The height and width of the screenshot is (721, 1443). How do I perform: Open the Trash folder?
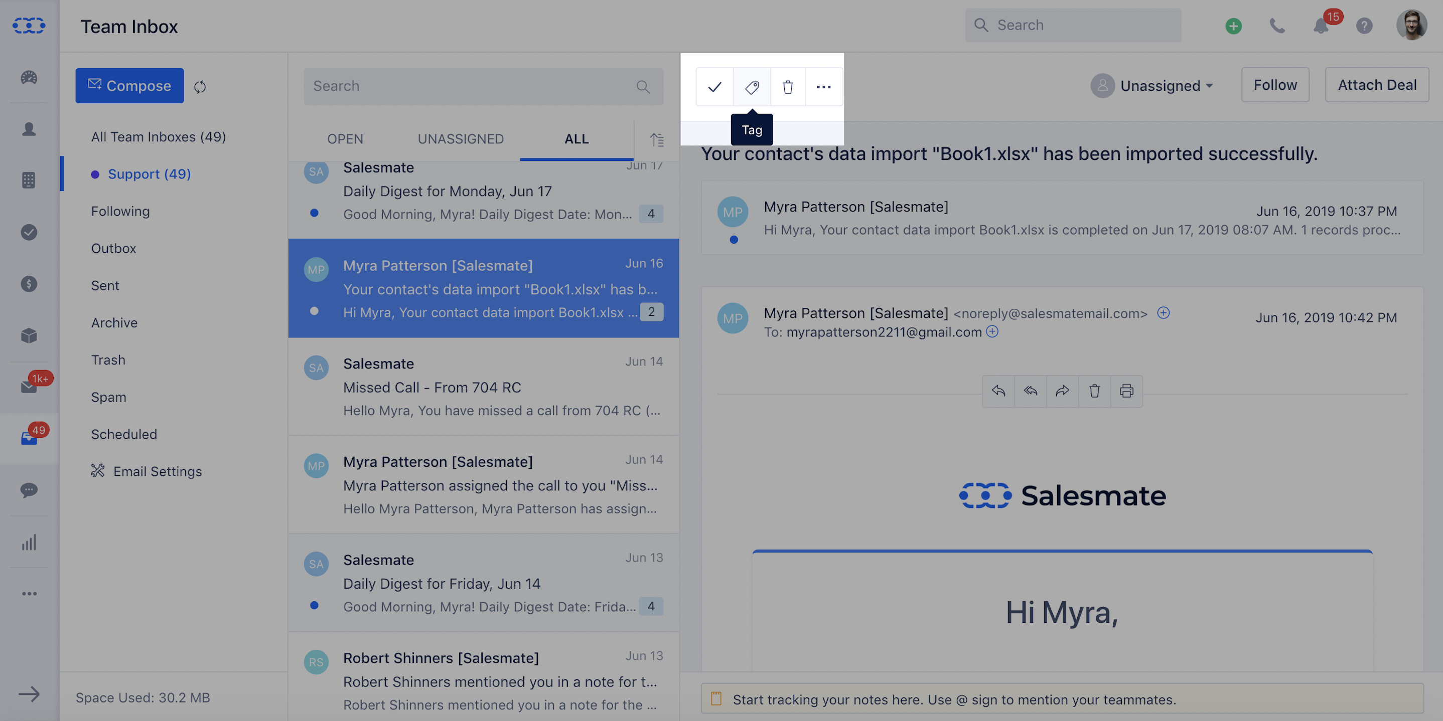pyautogui.click(x=108, y=360)
